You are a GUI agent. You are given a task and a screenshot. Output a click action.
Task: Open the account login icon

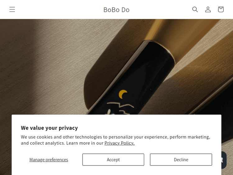[208, 9]
